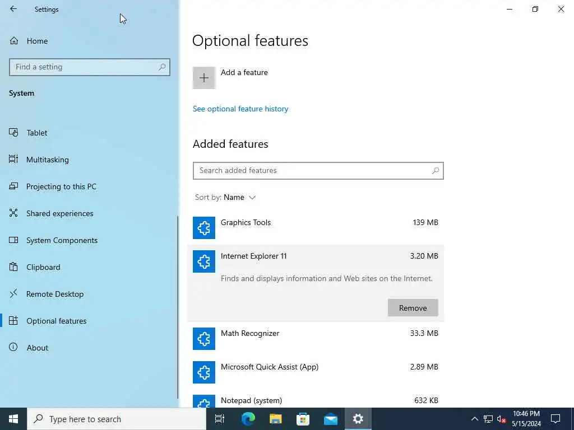
Task: Click the Clipboard icon in the sidebar
Action: point(13,267)
